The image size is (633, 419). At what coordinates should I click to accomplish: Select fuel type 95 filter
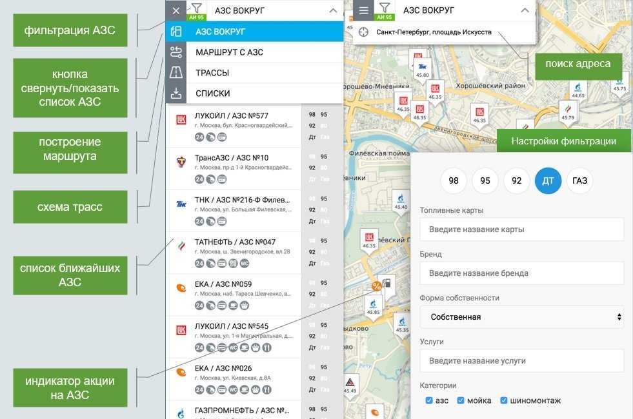[485, 180]
